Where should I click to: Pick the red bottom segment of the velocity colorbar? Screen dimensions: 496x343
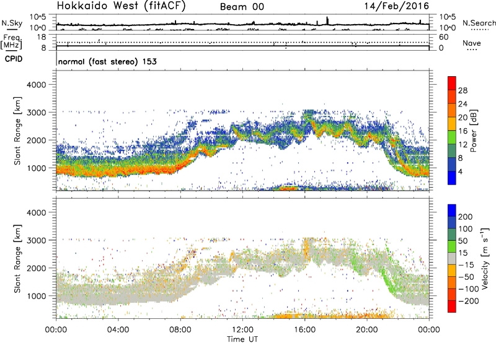click(x=452, y=306)
